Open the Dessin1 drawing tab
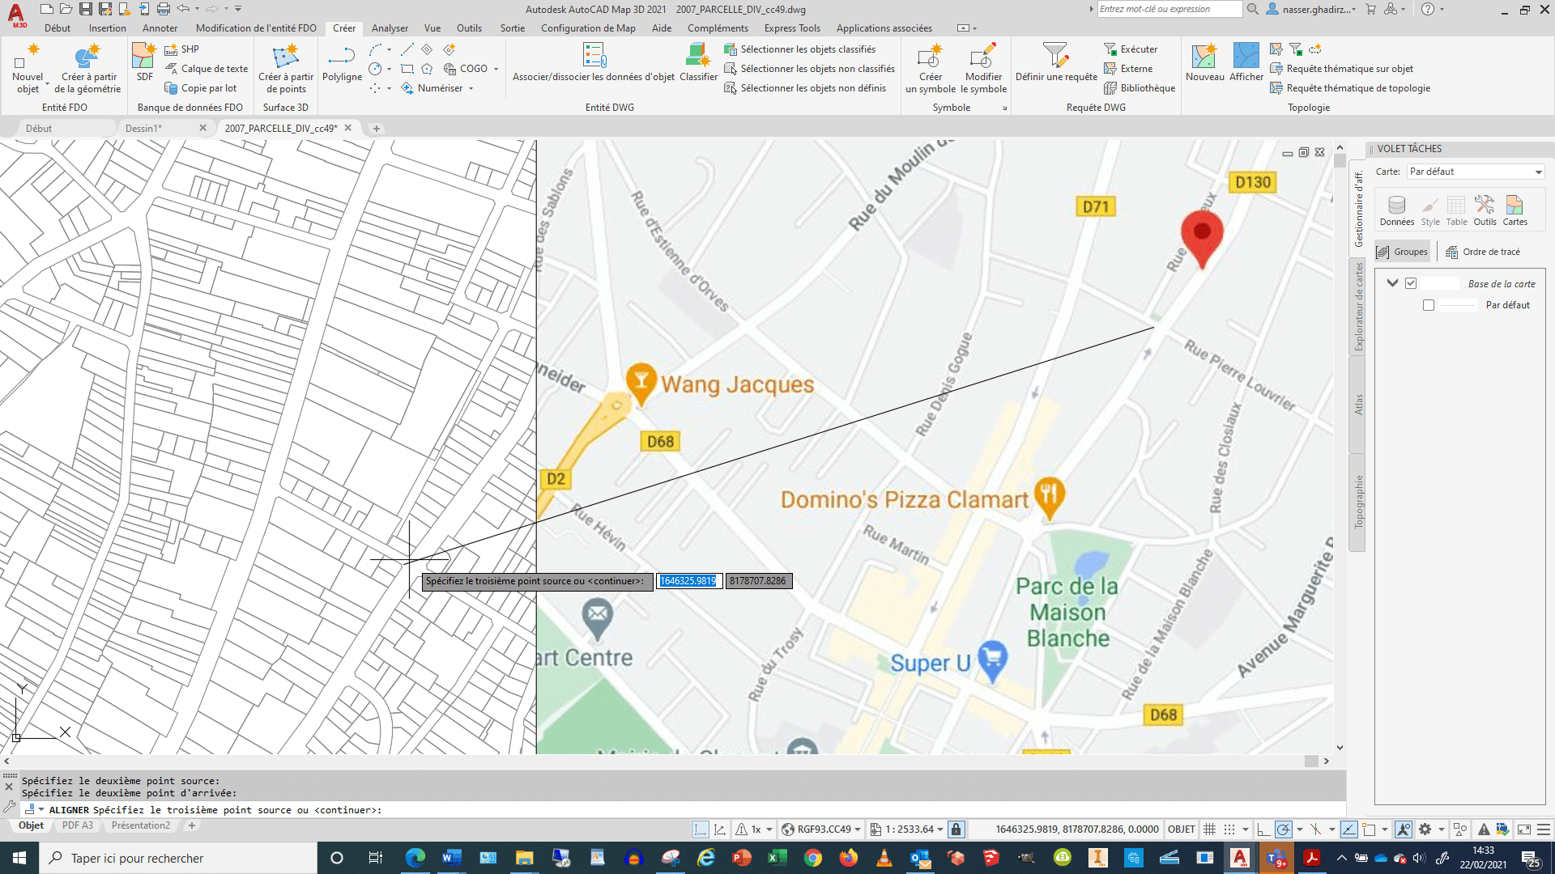Screen dimensions: 1555x874 (143, 128)
